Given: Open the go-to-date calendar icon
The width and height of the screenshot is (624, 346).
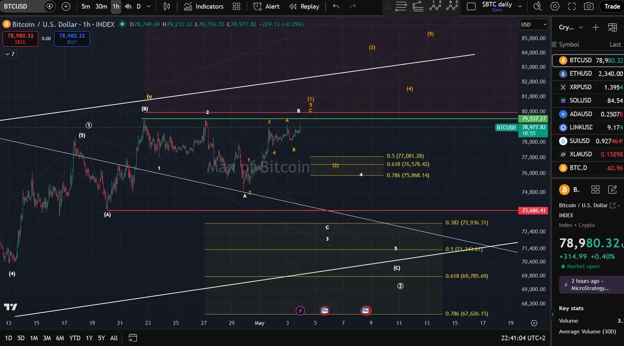Looking at the screenshot, I should [133, 338].
